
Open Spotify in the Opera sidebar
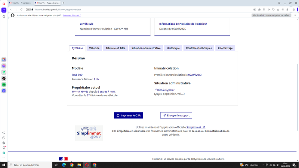(x=4, y=85)
